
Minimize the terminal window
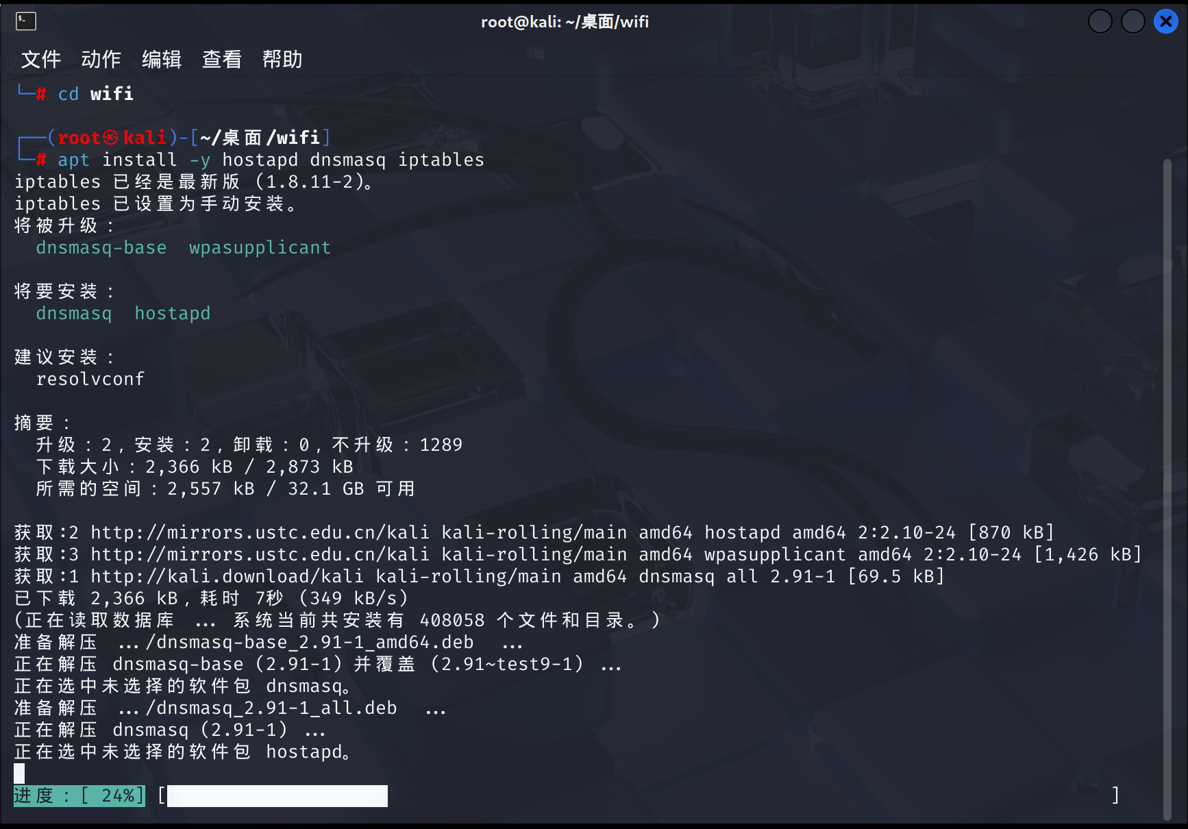pos(1100,22)
